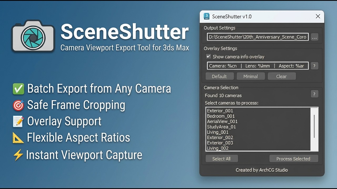Screen dimensions: 337x189
Task: Click the Clear overlay button
Action: 281,76
